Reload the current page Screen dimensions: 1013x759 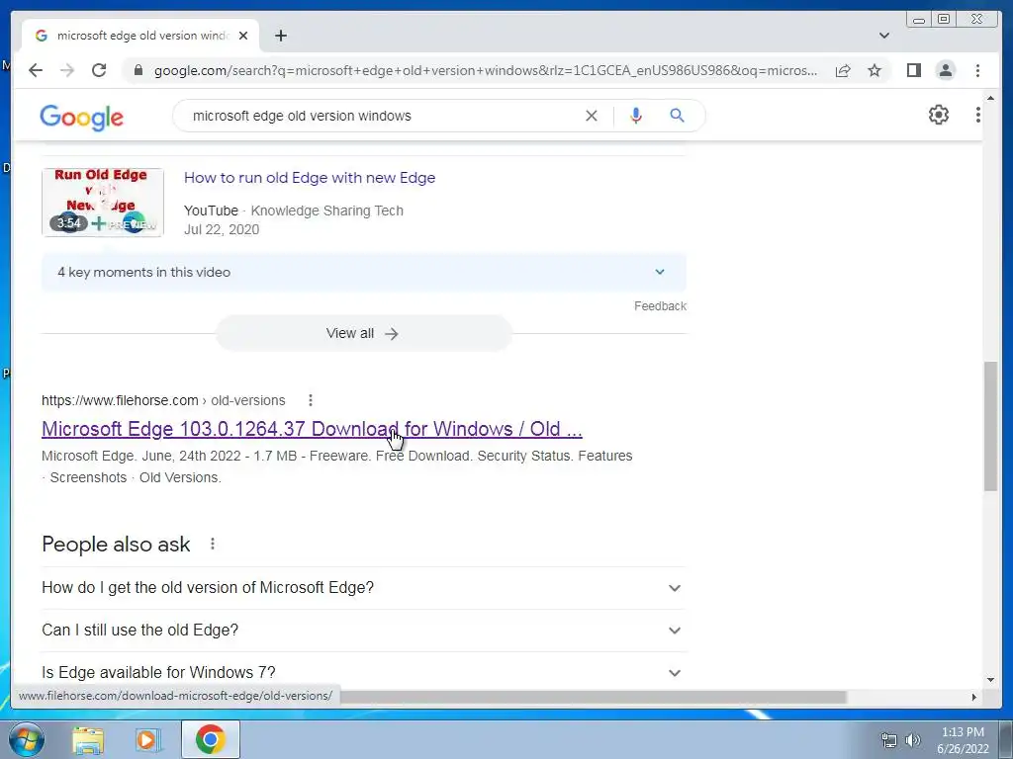[99, 70]
